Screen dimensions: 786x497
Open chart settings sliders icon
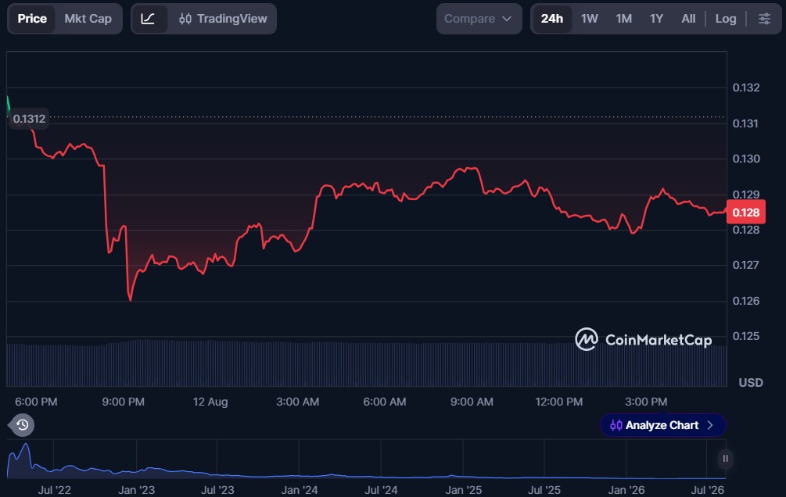[x=764, y=19]
